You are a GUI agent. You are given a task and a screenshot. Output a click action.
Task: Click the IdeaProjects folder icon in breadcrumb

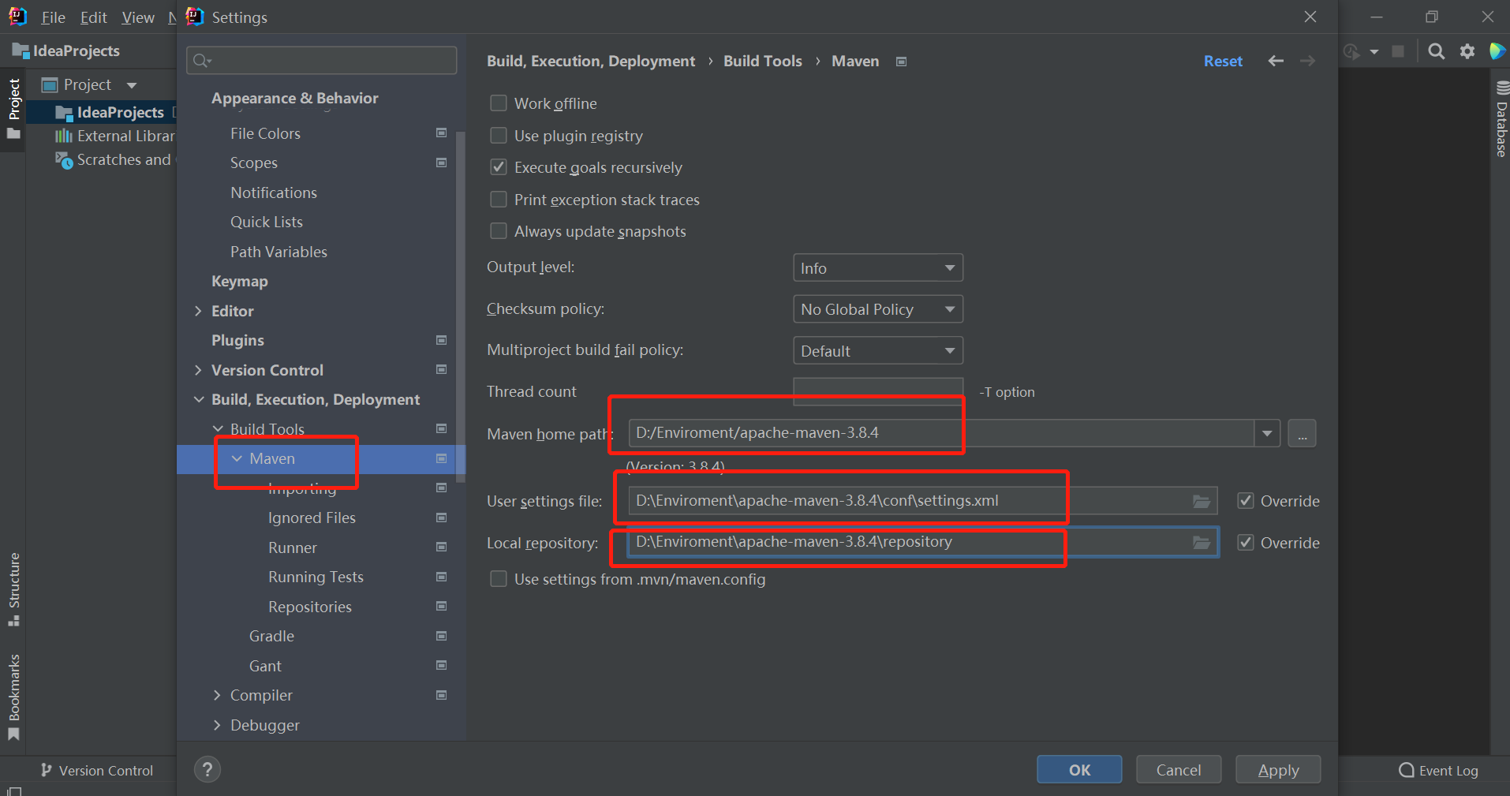pos(21,51)
